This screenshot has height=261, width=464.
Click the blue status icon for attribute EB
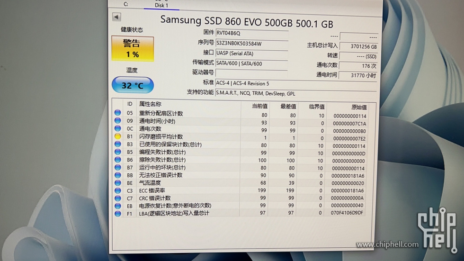[x=118, y=206]
